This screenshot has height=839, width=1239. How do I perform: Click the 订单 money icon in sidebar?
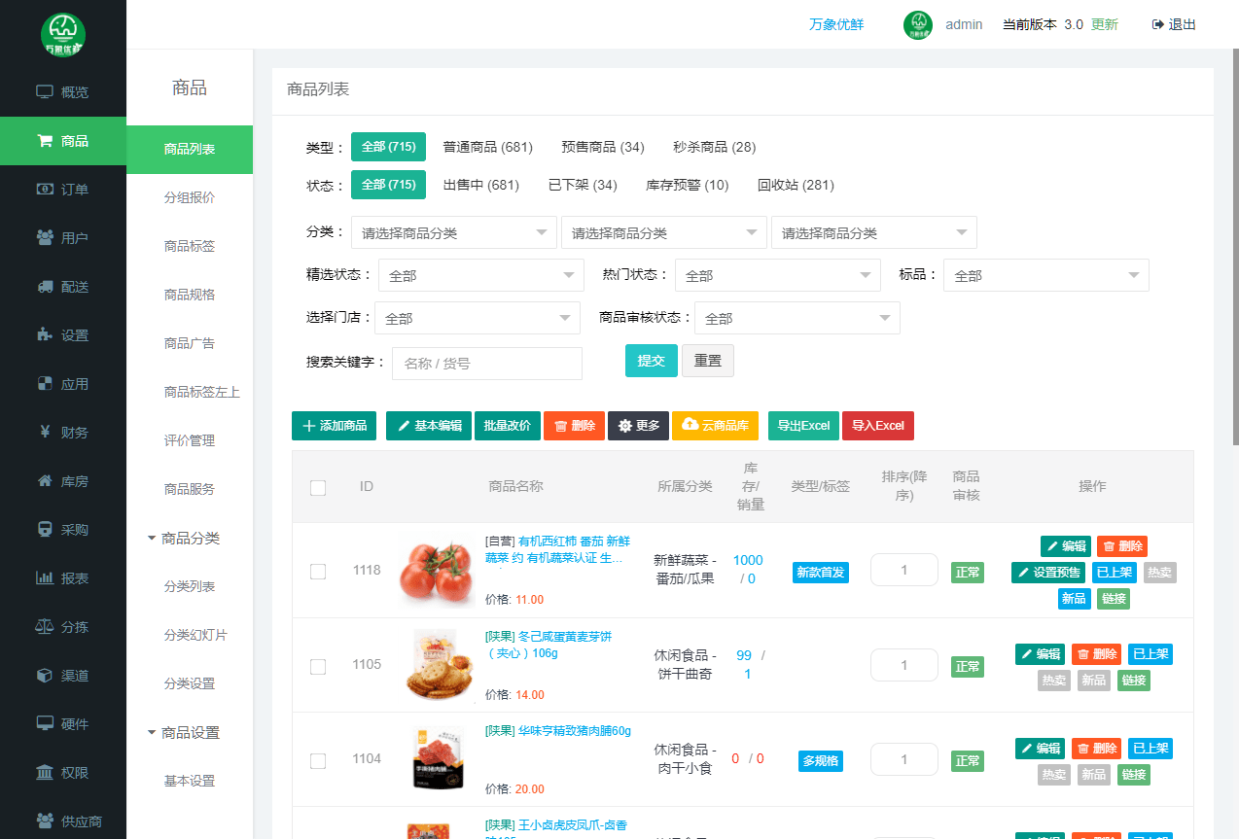(44, 190)
